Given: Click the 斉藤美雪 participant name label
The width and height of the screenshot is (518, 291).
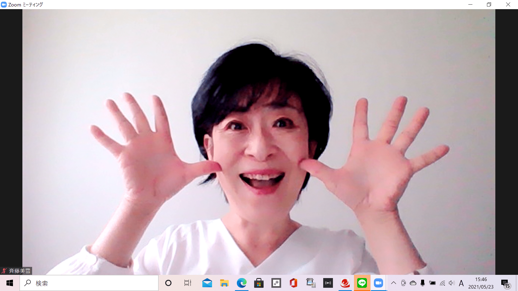Looking at the screenshot, I should tap(19, 271).
